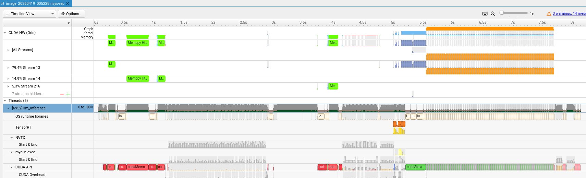This screenshot has width=586, height=178.
Task: Expand the [All Streams] row
Action: 8,50
